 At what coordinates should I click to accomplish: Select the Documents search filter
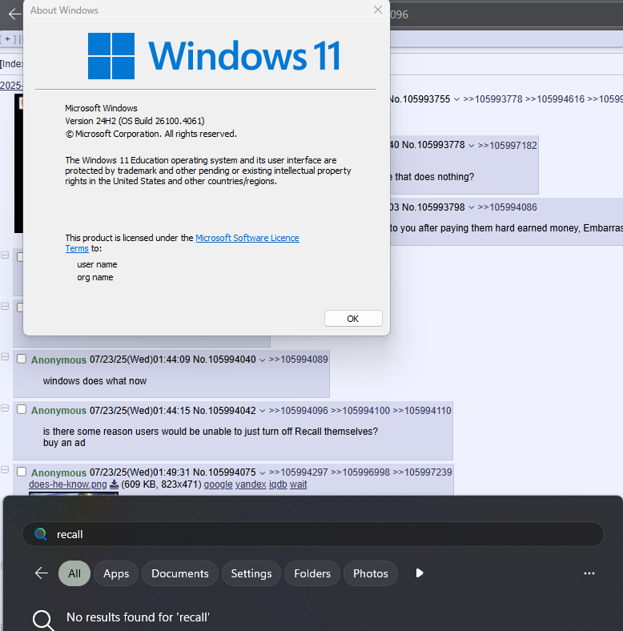point(180,573)
